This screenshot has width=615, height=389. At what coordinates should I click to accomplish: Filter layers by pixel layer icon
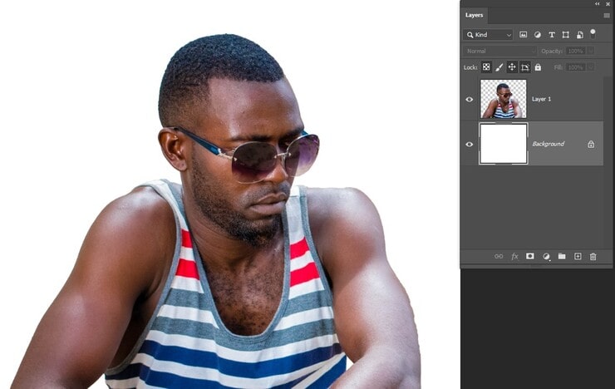(524, 35)
